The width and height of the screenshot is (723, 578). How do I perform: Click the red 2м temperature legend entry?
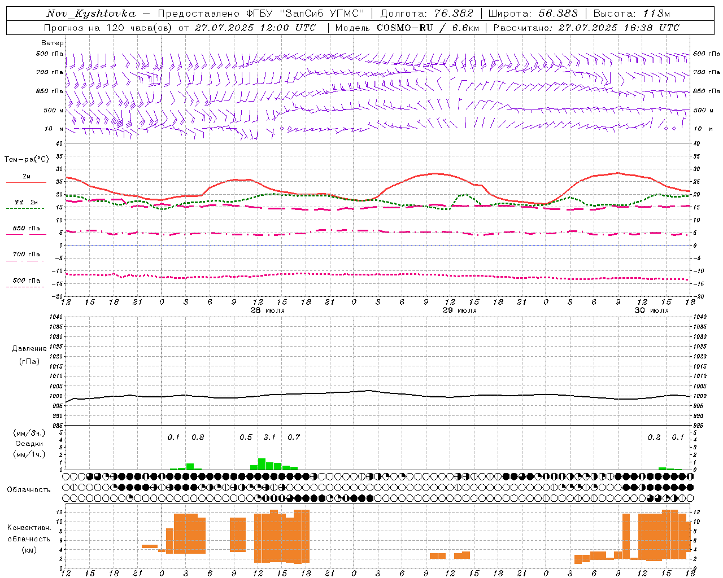[27, 177]
